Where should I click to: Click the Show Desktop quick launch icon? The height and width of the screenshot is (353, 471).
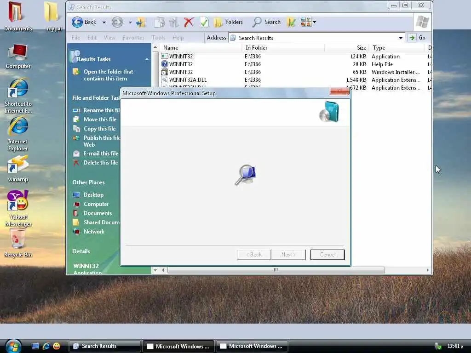(x=35, y=346)
